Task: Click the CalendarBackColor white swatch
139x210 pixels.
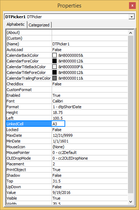Action: click(x=55, y=55)
